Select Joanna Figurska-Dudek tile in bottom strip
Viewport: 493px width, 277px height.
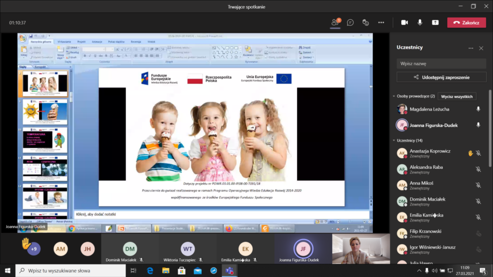click(303, 249)
